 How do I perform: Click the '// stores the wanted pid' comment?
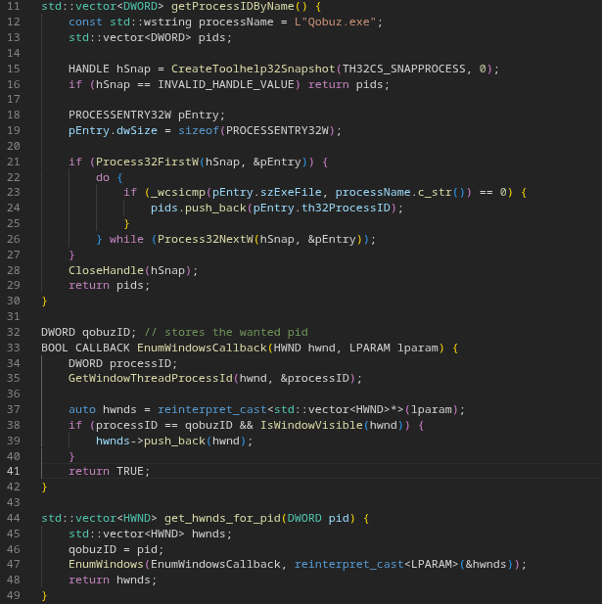click(x=226, y=332)
